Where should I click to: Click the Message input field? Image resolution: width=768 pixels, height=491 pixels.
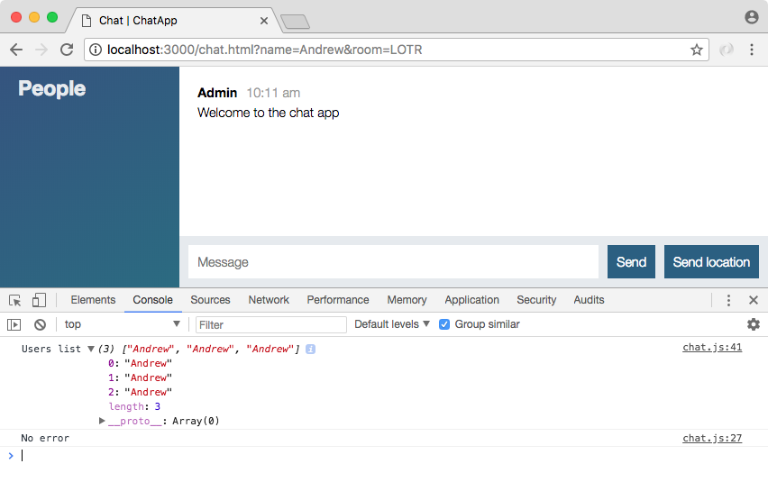pyautogui.click(x=393, y=262)
